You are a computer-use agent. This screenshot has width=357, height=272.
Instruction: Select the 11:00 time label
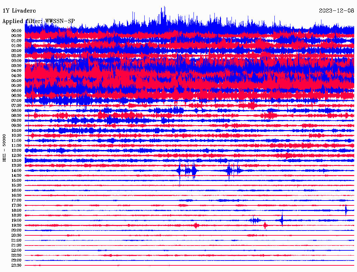click(x=16, y=141)
